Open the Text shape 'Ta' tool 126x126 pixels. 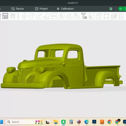point(84,16)
